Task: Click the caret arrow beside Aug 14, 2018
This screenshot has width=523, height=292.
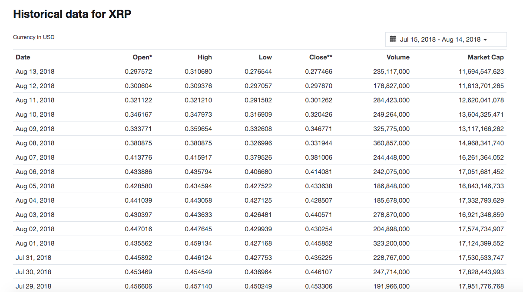Action: (485, 40)
